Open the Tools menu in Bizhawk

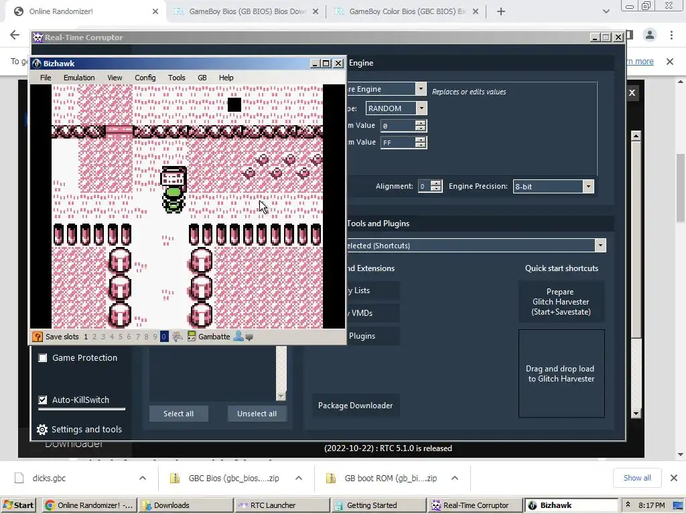176,78
